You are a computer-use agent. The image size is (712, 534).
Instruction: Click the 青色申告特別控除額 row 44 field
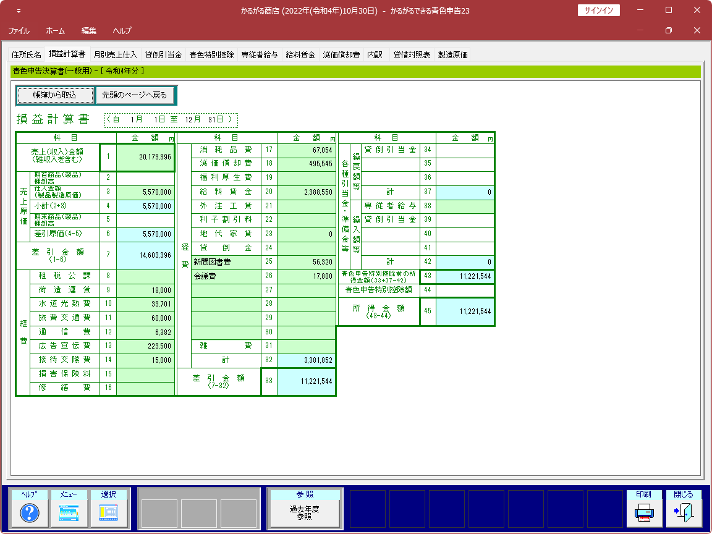465,290
